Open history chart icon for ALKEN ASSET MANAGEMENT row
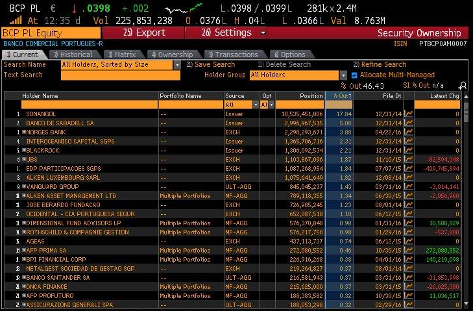Screen dimensions: 473x311 coord(409,195)
